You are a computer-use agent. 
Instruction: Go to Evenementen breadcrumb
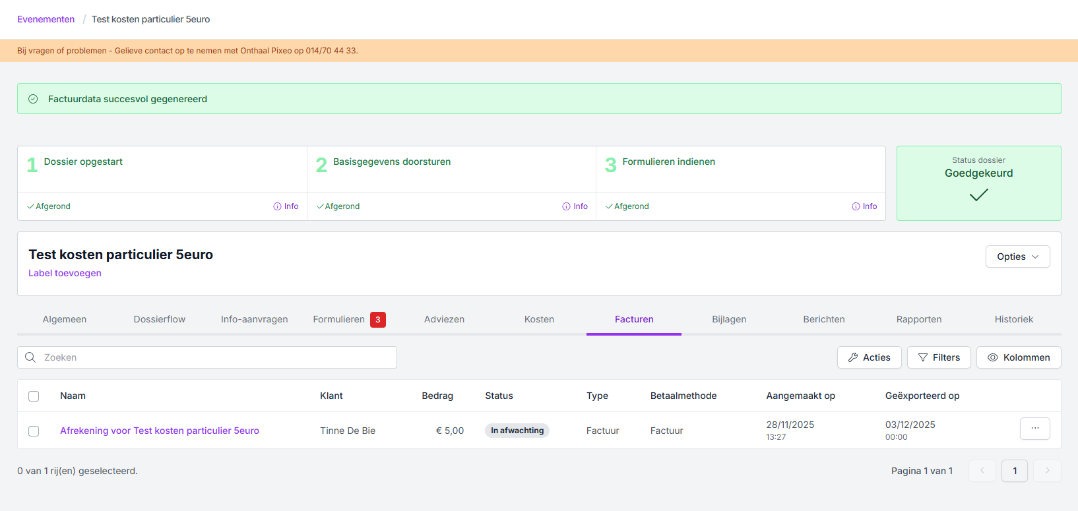pyautogui.click(x=46, y=19)
